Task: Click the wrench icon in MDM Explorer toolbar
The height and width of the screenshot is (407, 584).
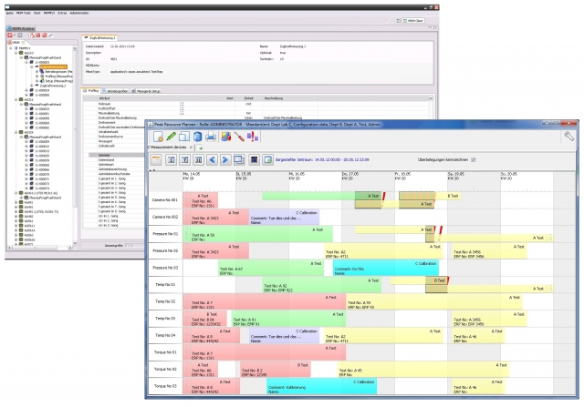Action: tap(51, 36)
